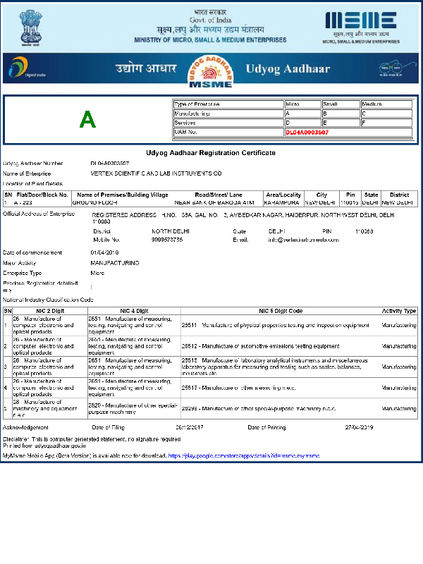Click the 'Activity Type' column header

pos(399,311)
